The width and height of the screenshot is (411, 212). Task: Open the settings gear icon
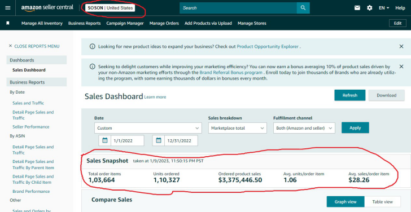pyautogui.click(x=370, y=8)
